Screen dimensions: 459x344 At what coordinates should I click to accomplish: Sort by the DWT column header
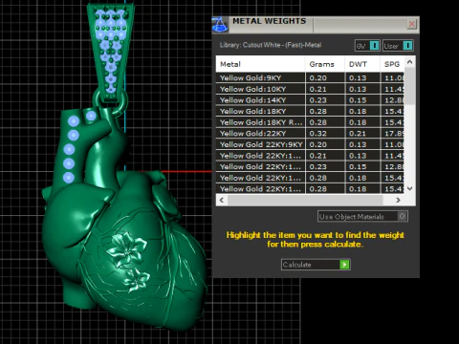pos(362,64)
